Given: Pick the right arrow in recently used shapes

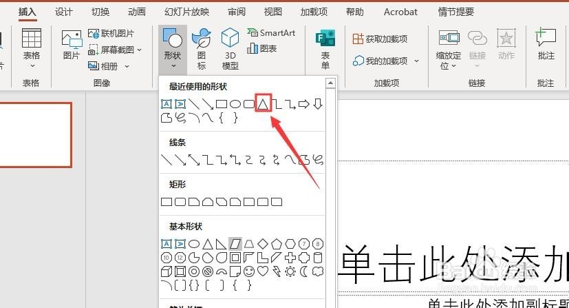Looking at the screenshot, I should tap(303, 104).
